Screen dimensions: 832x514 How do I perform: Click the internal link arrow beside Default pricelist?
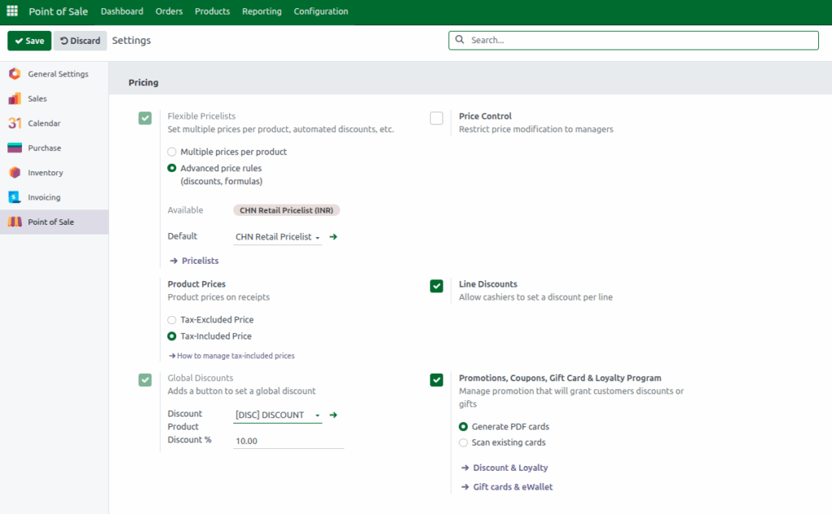(x=334, y=236)
